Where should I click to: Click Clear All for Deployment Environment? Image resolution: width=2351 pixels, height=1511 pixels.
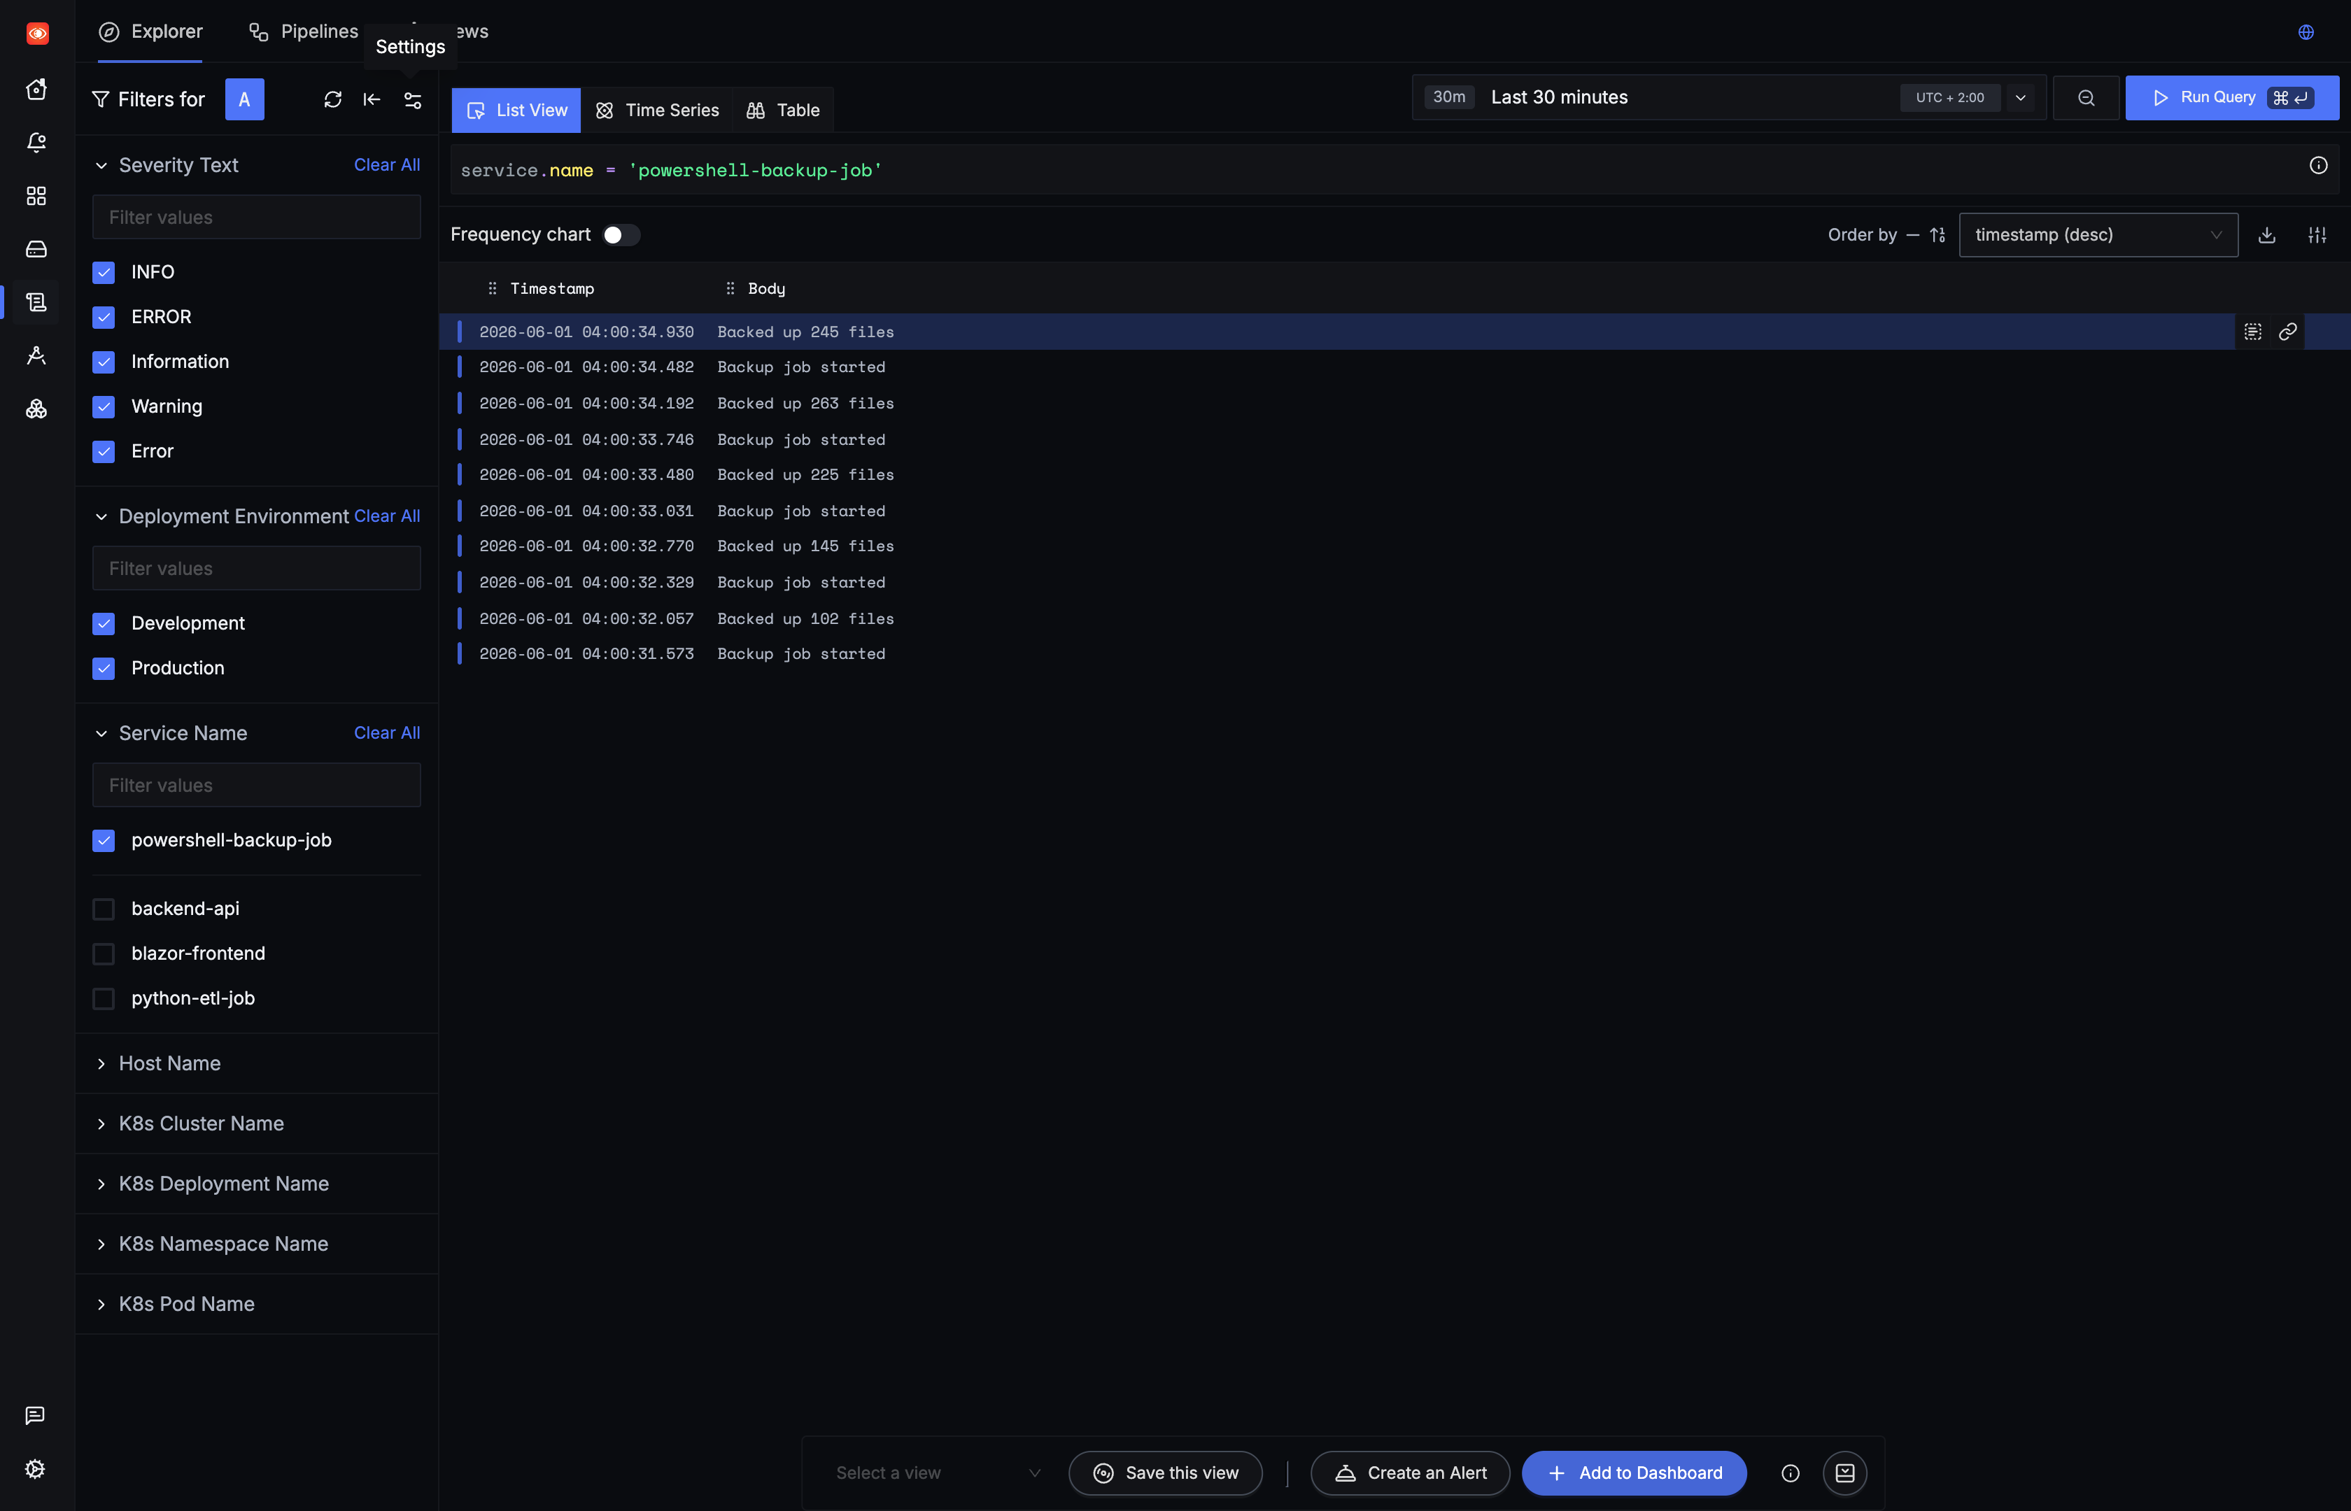387,516
